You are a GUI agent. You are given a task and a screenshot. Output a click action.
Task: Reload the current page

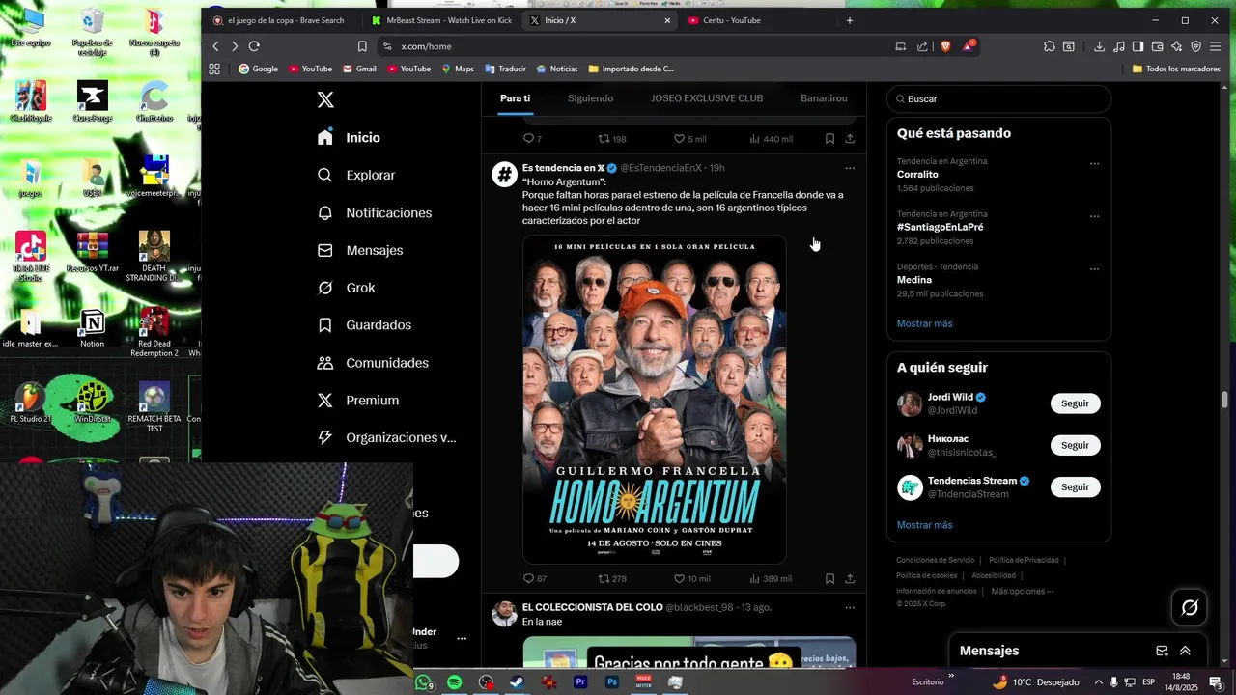coord(254,46)
